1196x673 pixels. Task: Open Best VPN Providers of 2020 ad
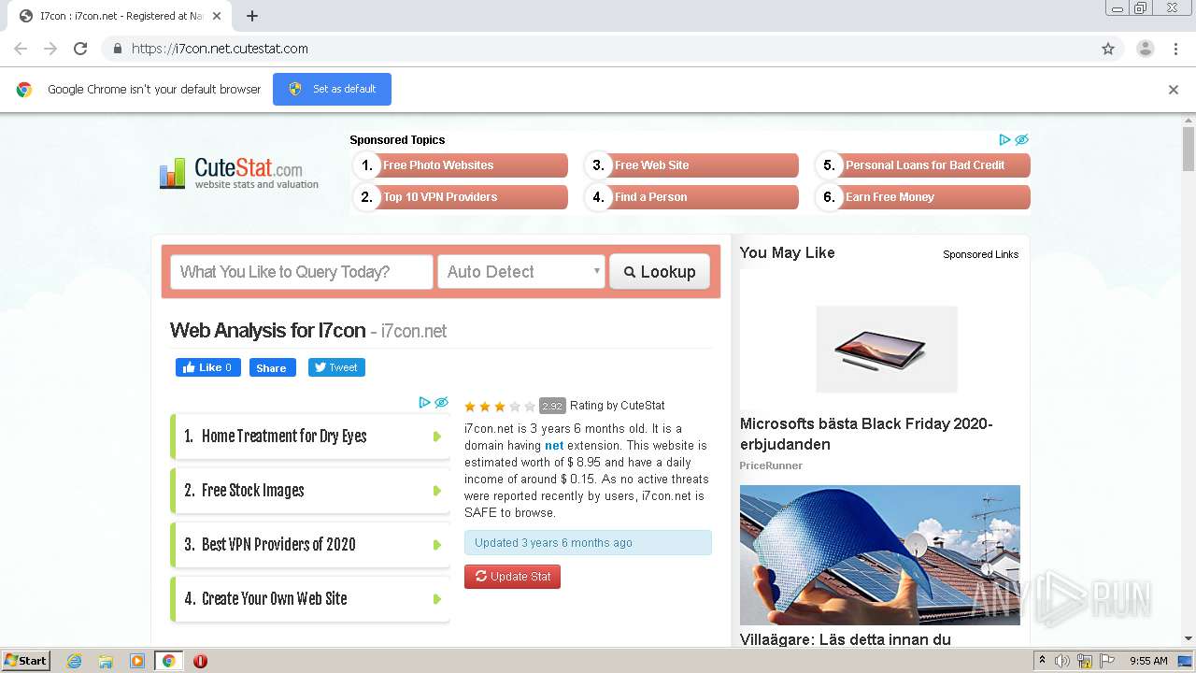(310, 545)
